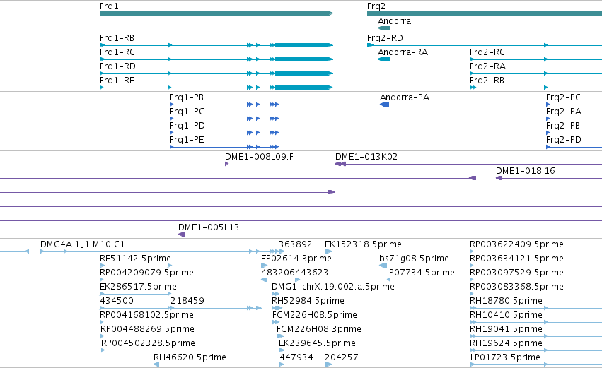Image resolution: width=602 pixels, height=368 pixels.
Task: Select the RH18780.5prime label
Action: [x=506, y=301]
